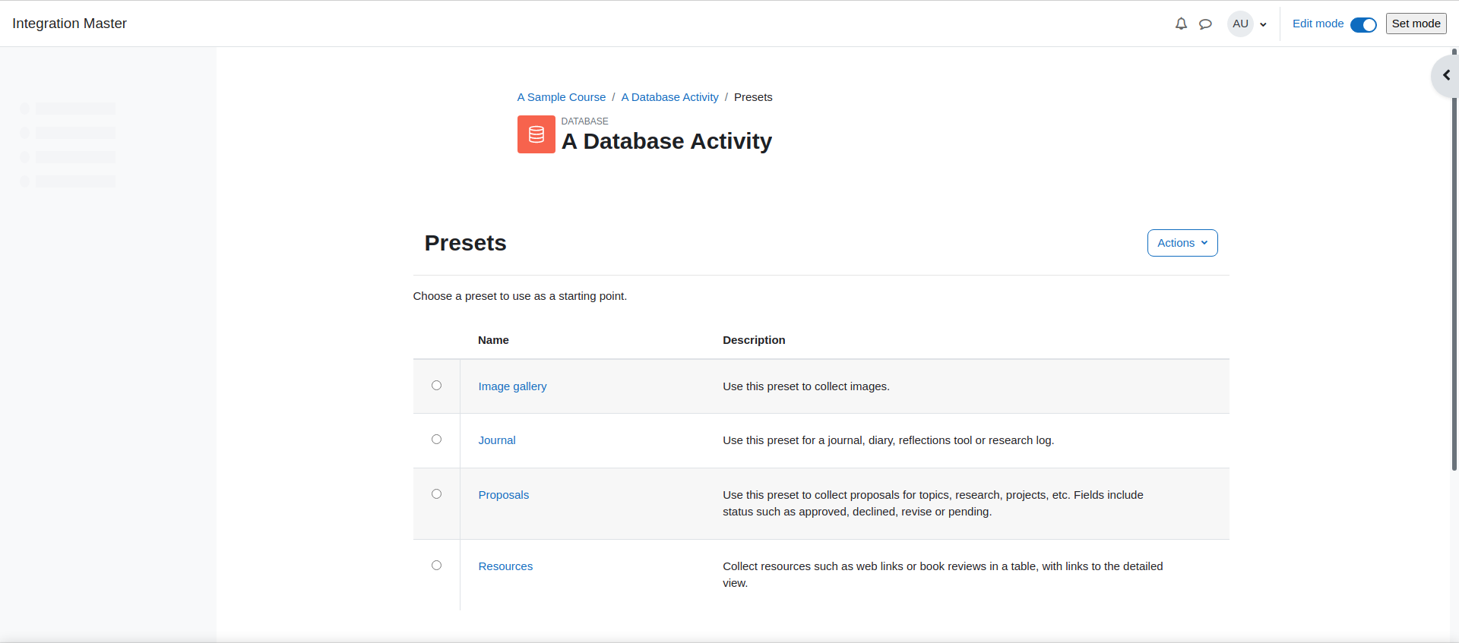Open the Image gallery preset link
Image resolution: width=1459 pixels, height=643 pixels.
(x=512, y=386)
